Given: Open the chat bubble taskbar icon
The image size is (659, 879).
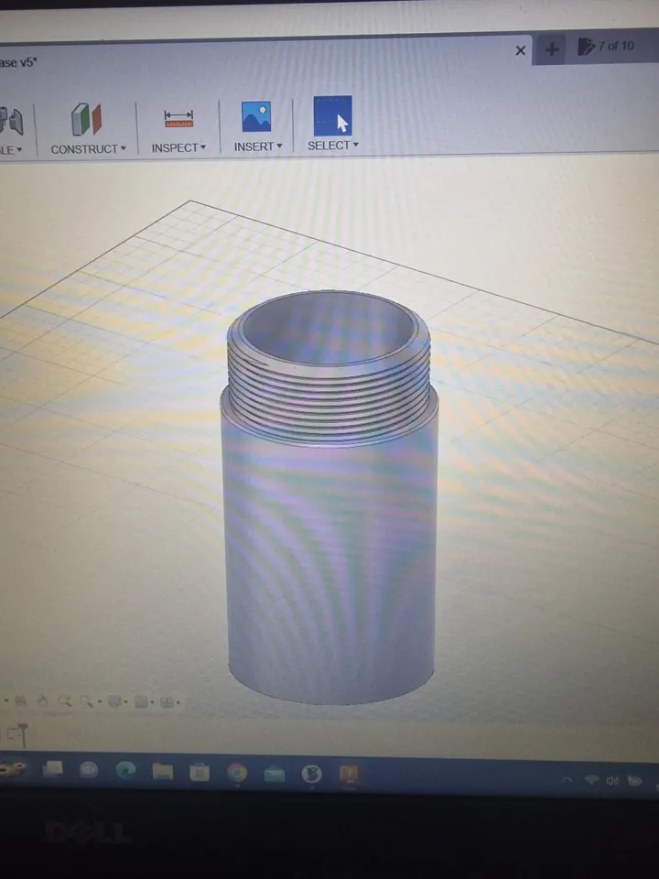Looking at the screenshot, I should 89,770.
